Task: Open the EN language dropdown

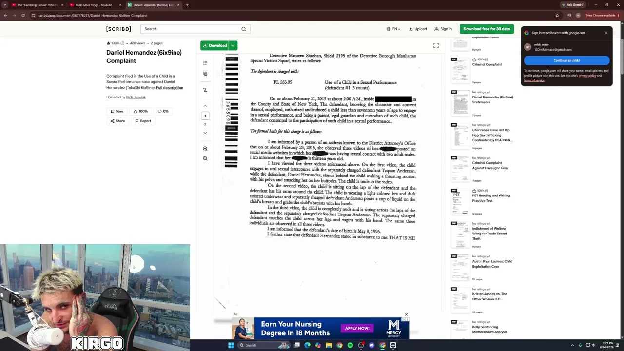Action: pos(393,29)
